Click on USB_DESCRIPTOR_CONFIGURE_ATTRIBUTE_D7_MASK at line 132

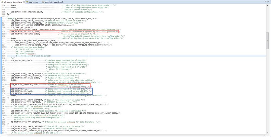tap(34, 41)
